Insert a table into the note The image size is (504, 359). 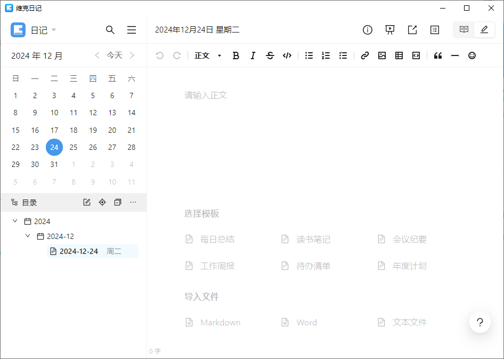[399, 55]
